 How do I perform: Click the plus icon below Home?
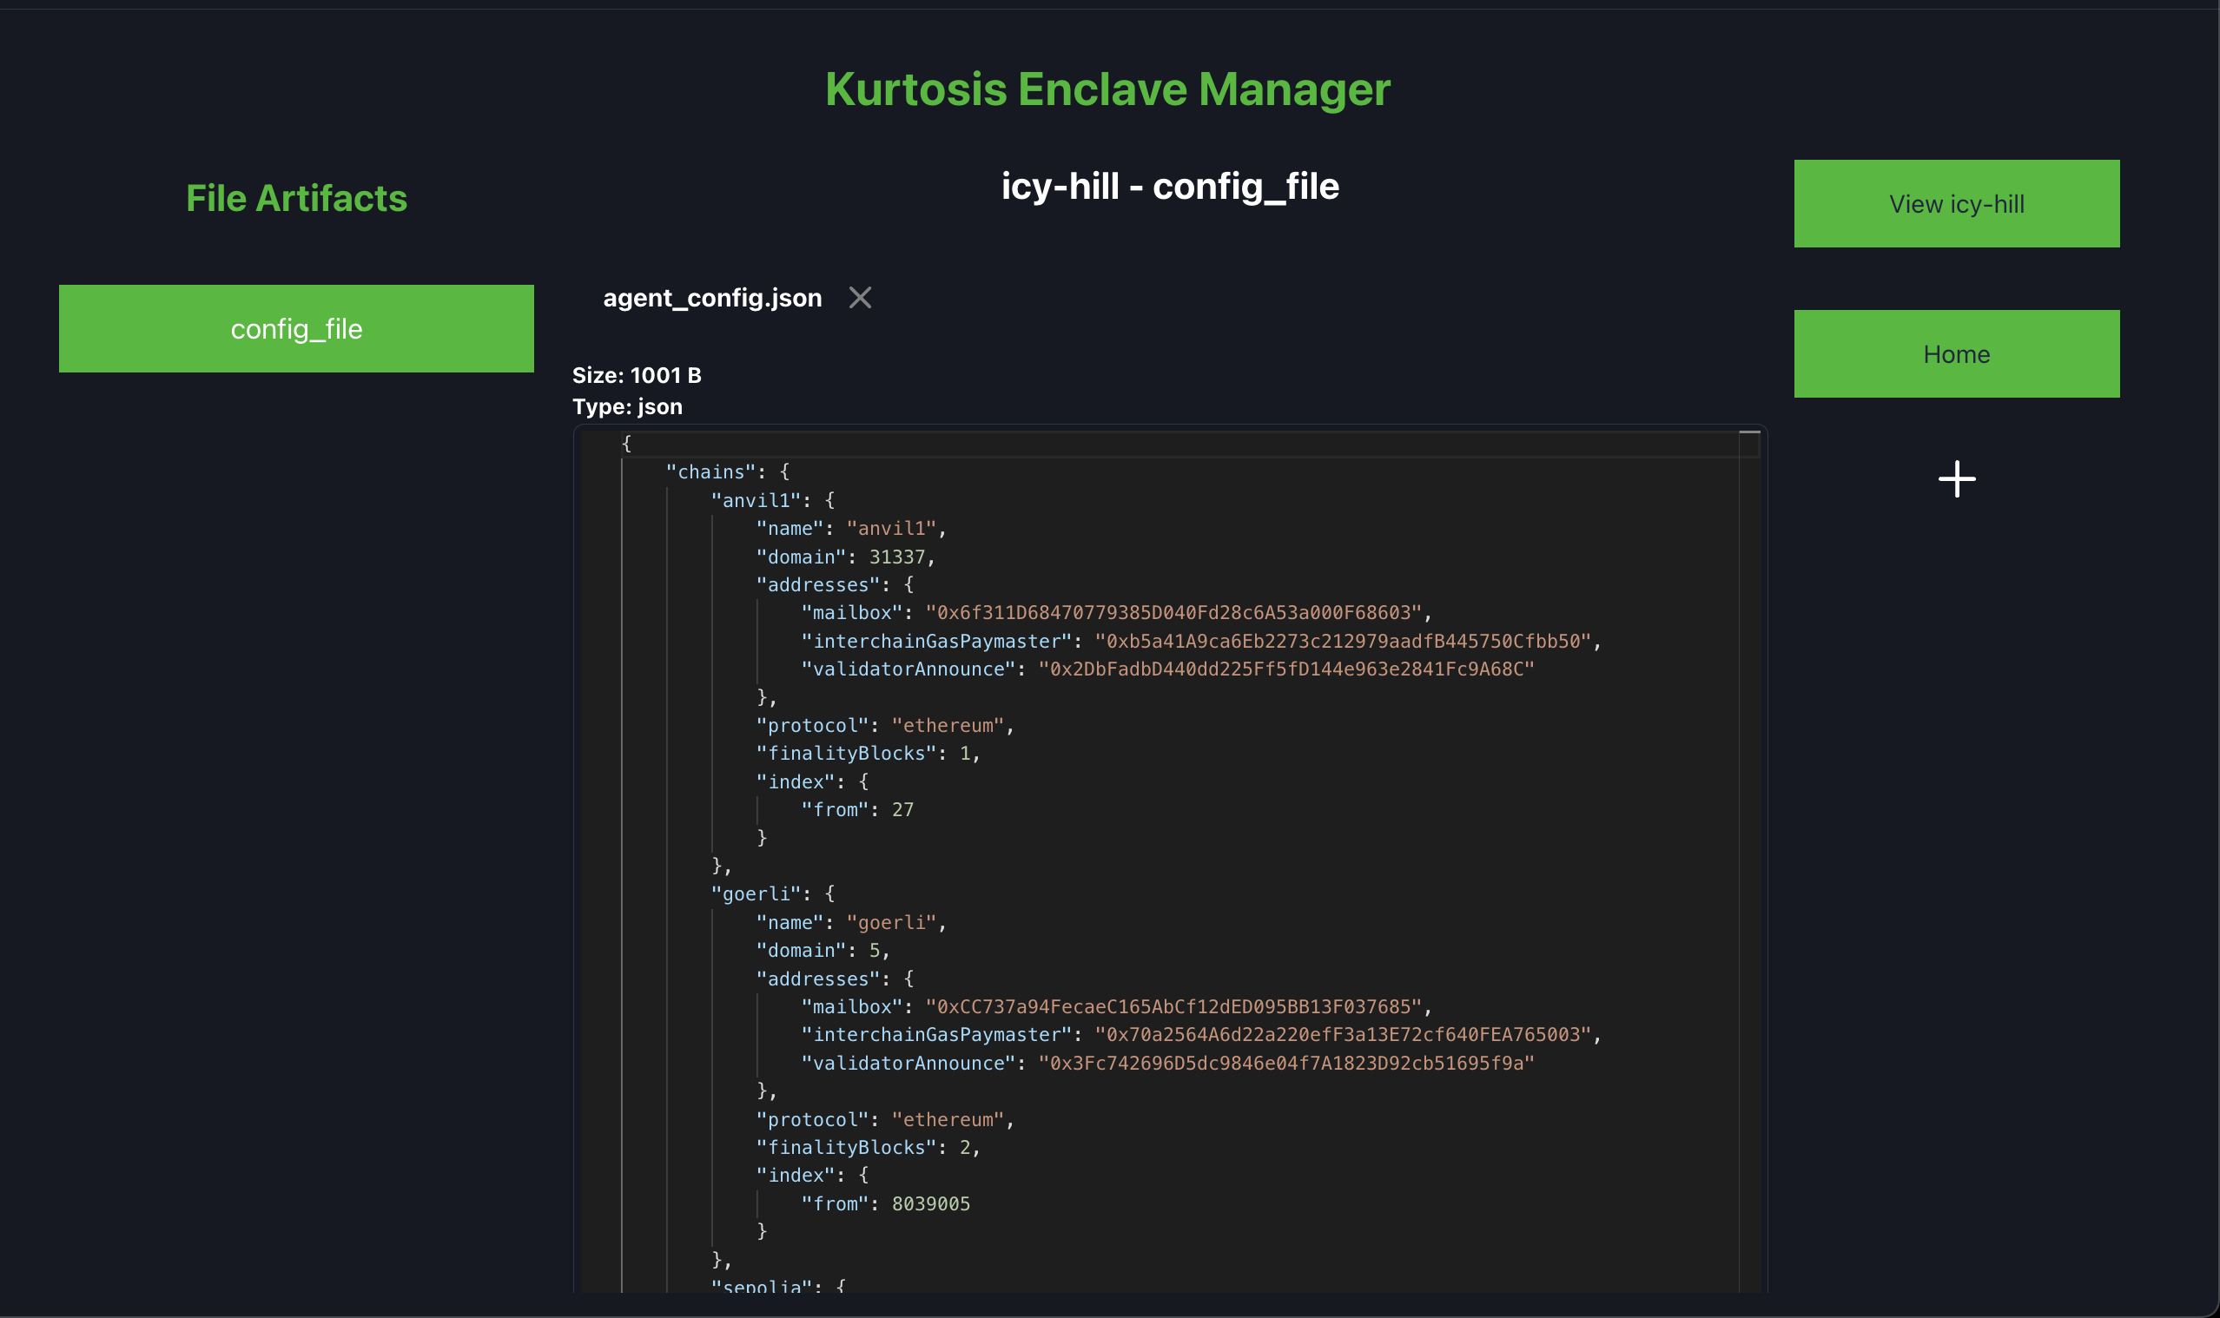pos(1956,479)
